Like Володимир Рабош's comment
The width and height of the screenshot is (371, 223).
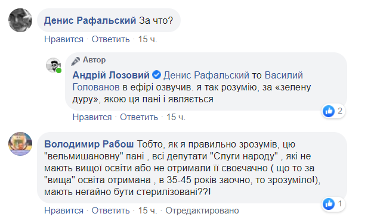click(x=64, y=211)
